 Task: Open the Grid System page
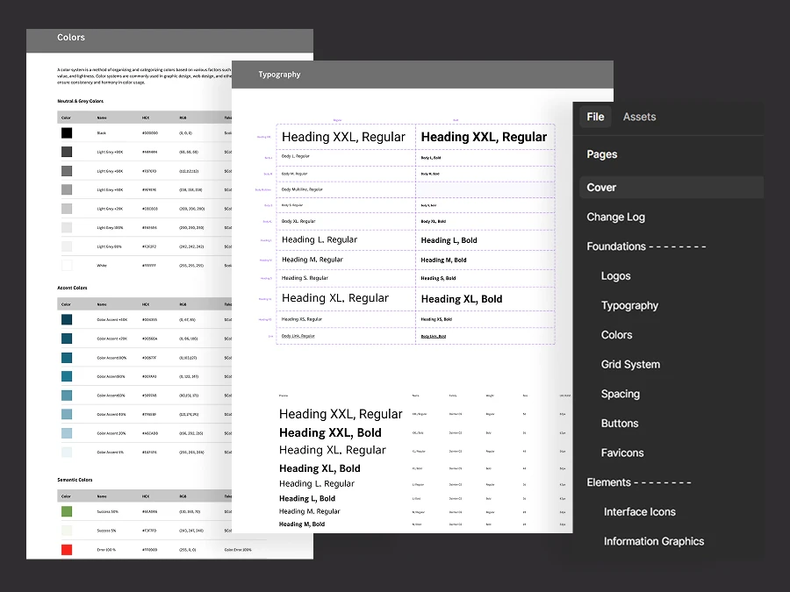pyautogui.click(x=630, y=365)
